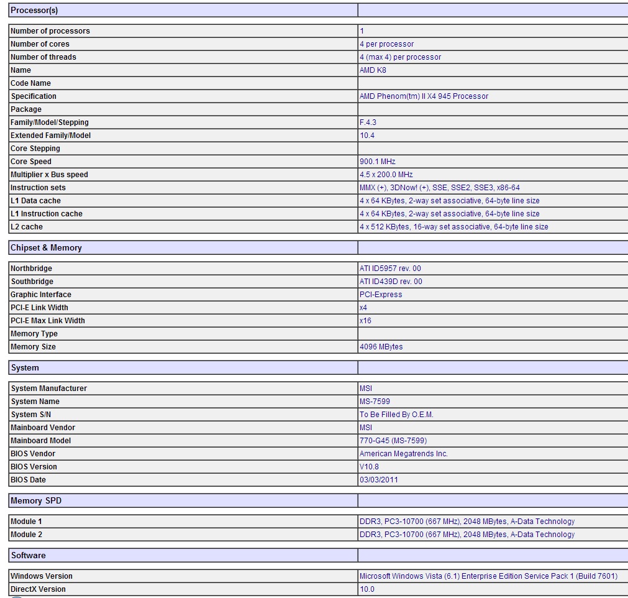Select the 'x16' max link width value
628x598 pixels.
[365, 321]
